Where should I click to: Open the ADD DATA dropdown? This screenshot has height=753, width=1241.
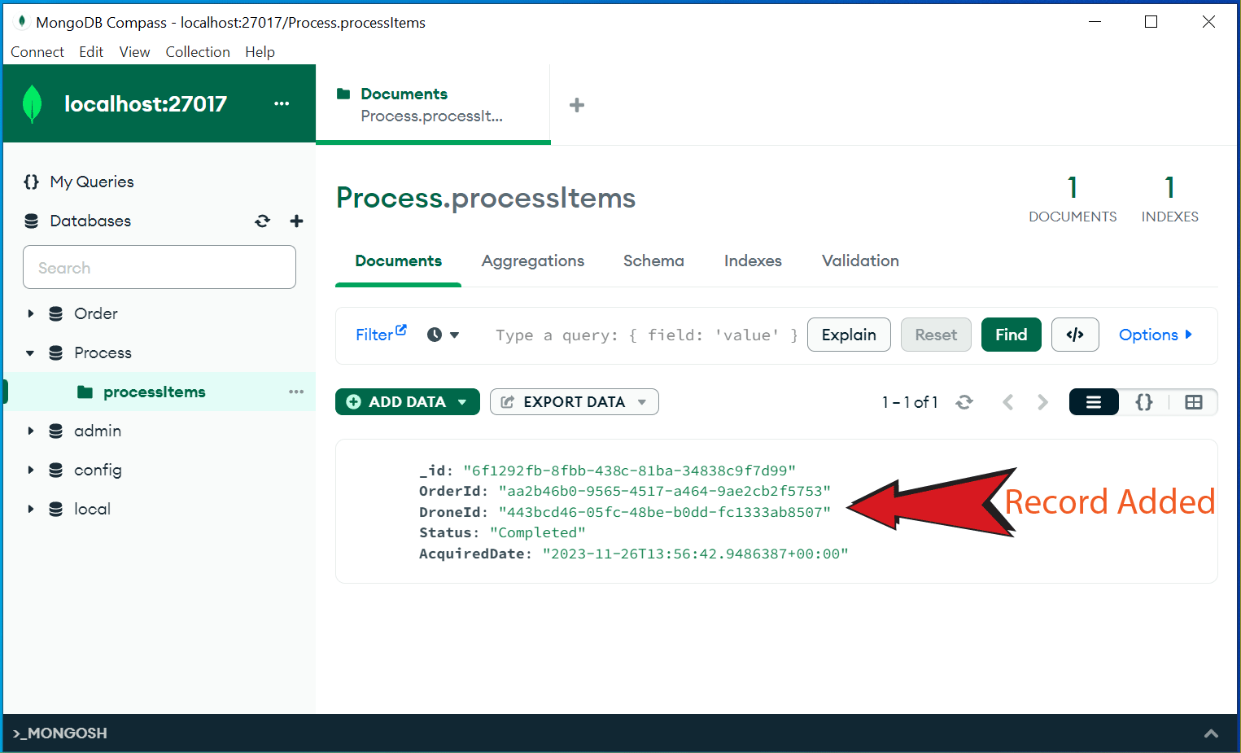click(407, 401)
